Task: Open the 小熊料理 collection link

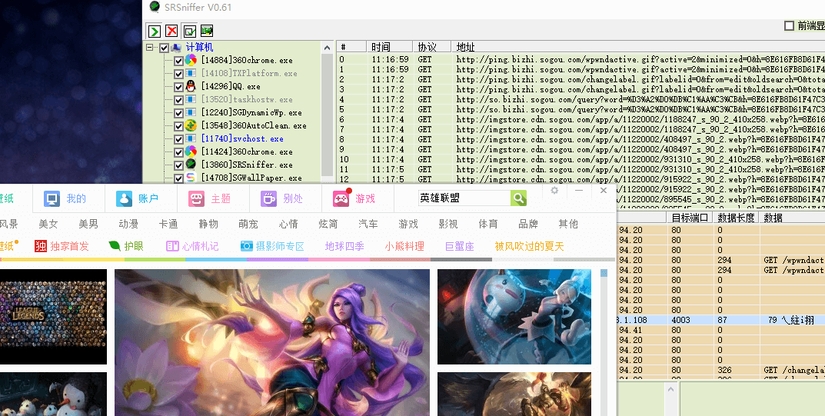Action: click(x=404, y=246)
